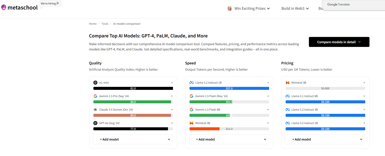Click the Ai-model-comparison breadcrumb
The image size is (385, 156).
click(x=127, y=24)
